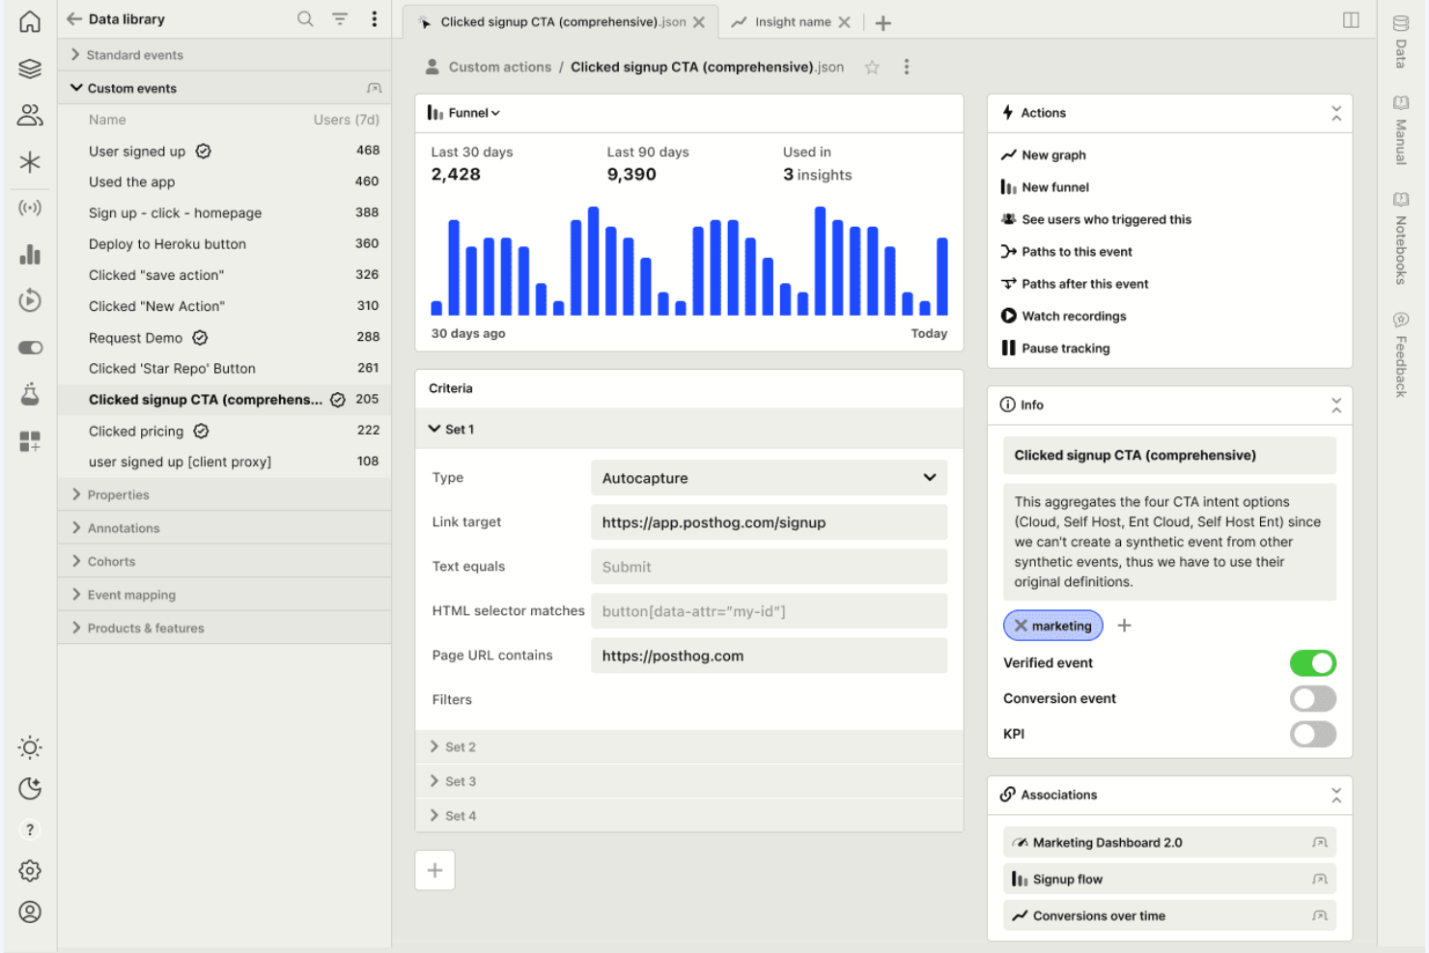Screen dimensions: 1429x953
Task: Open the data management layers icon
Action: tap(30, 69)
